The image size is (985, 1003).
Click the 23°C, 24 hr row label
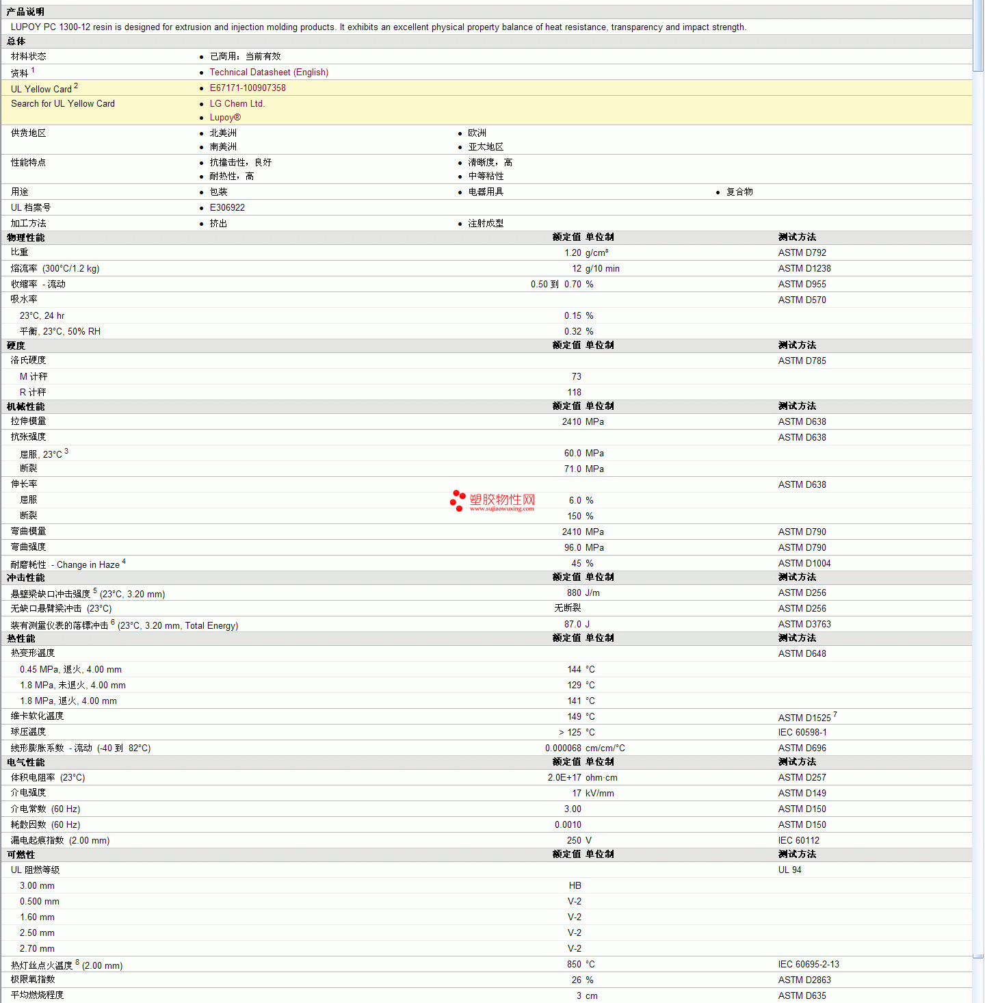[x=42, y=315]
